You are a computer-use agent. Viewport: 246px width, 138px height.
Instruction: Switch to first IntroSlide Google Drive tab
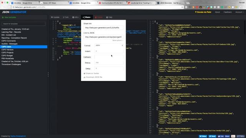click(23, 3)
